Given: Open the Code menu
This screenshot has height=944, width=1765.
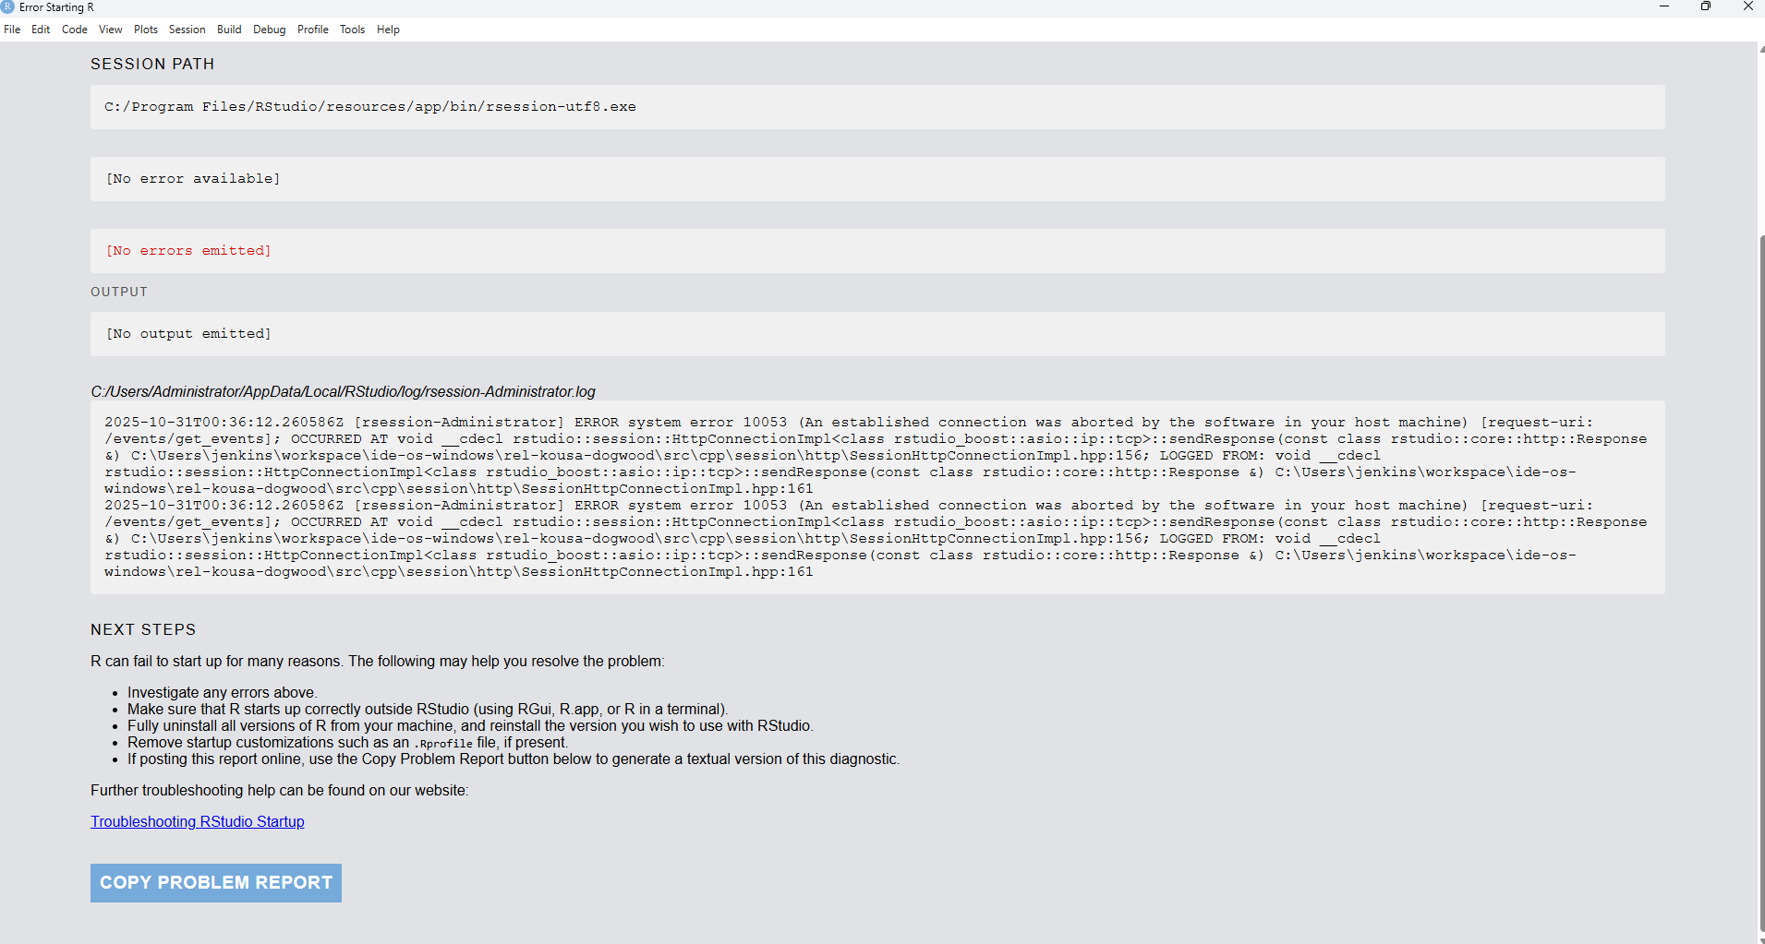Looking at the screenshot, I should [x=75, y=30].
